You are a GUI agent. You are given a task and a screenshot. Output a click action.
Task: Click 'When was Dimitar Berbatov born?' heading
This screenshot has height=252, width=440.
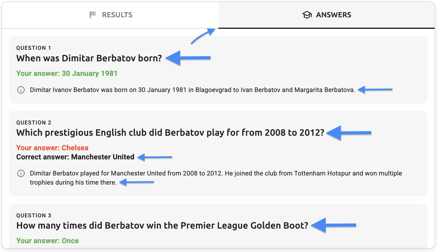point(89,58)
